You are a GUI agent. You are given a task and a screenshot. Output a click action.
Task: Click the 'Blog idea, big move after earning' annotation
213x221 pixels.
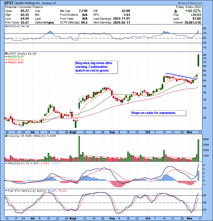pyautogui.click(x=96, y=67)
